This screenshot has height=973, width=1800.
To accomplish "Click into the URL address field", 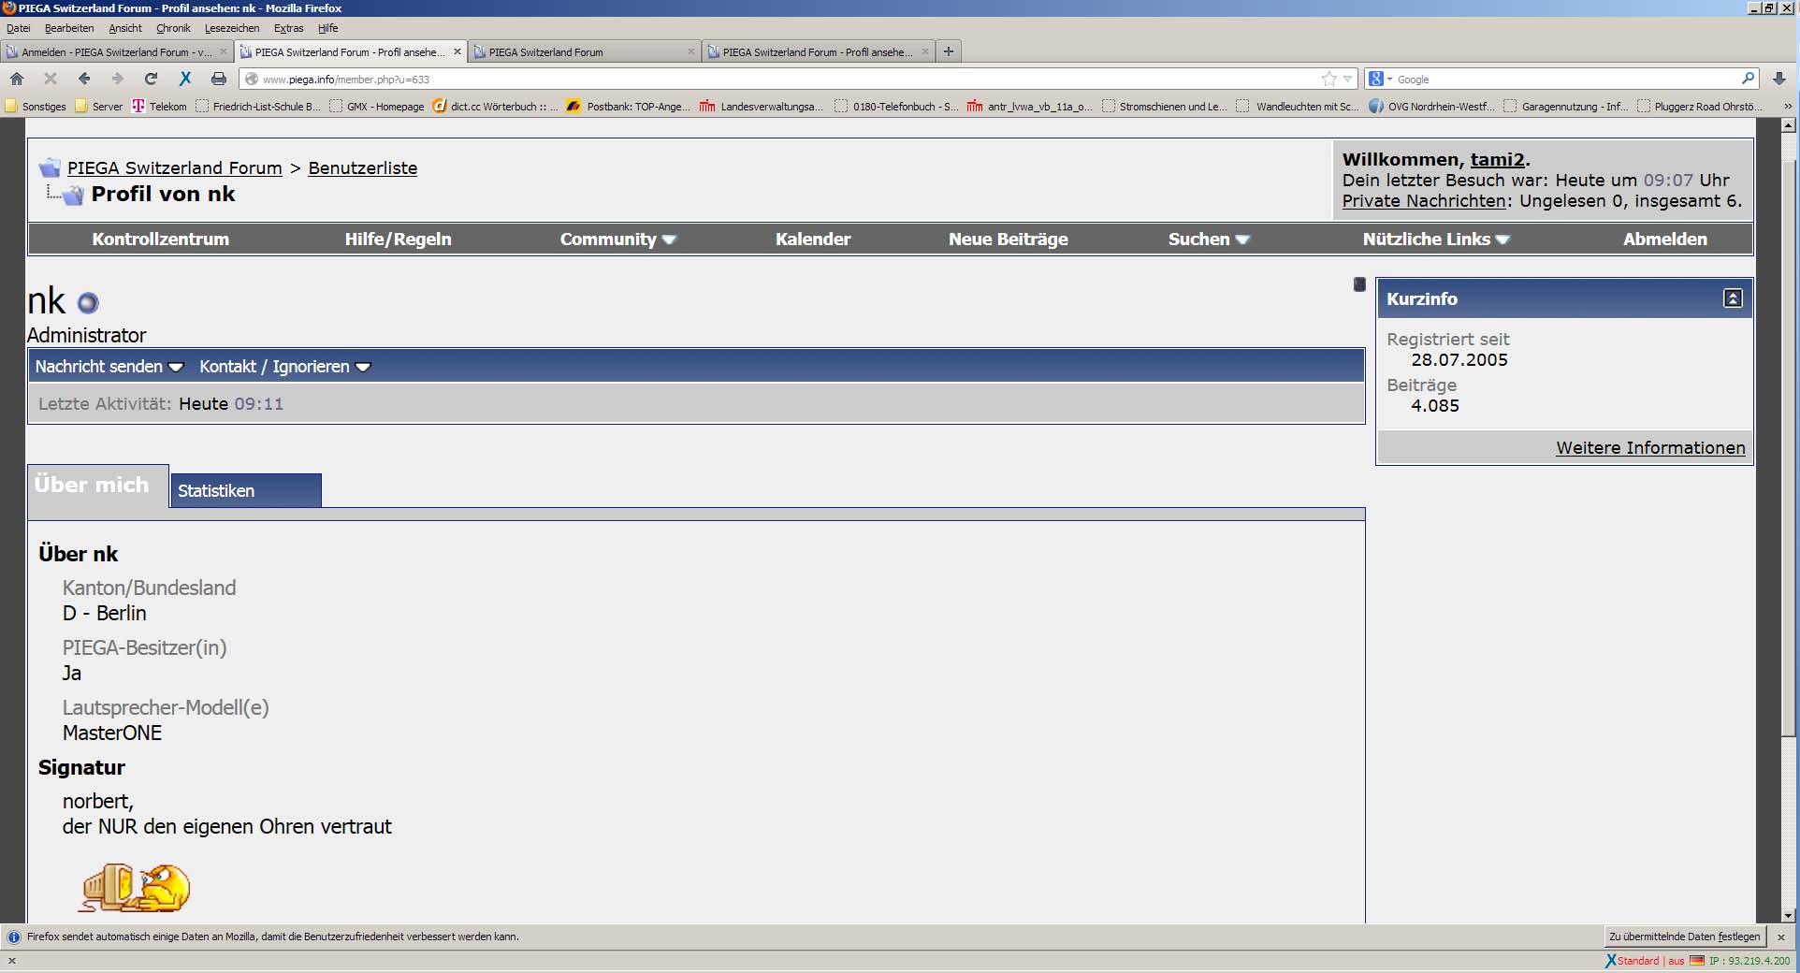I will pos(777,80).
